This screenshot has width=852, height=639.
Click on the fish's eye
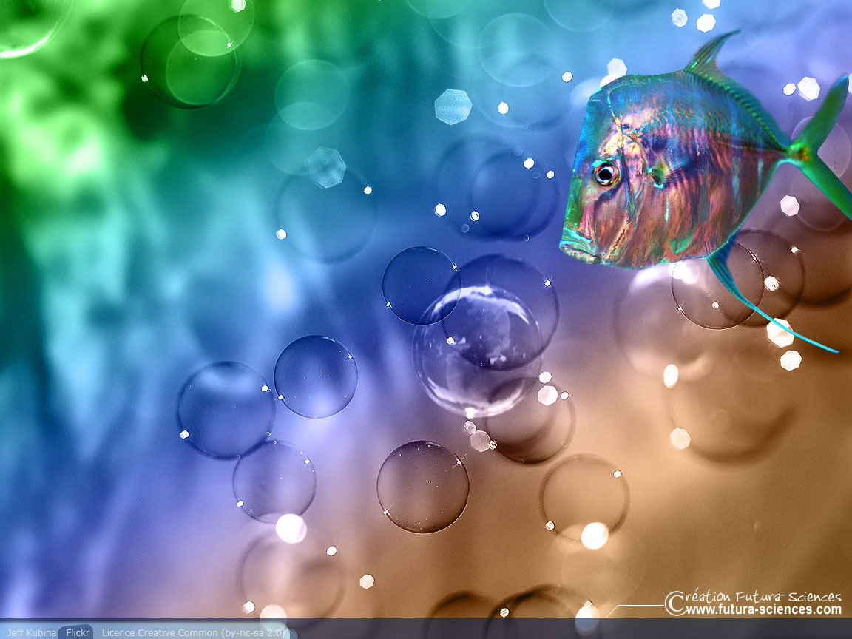click(x=606, y=174)
